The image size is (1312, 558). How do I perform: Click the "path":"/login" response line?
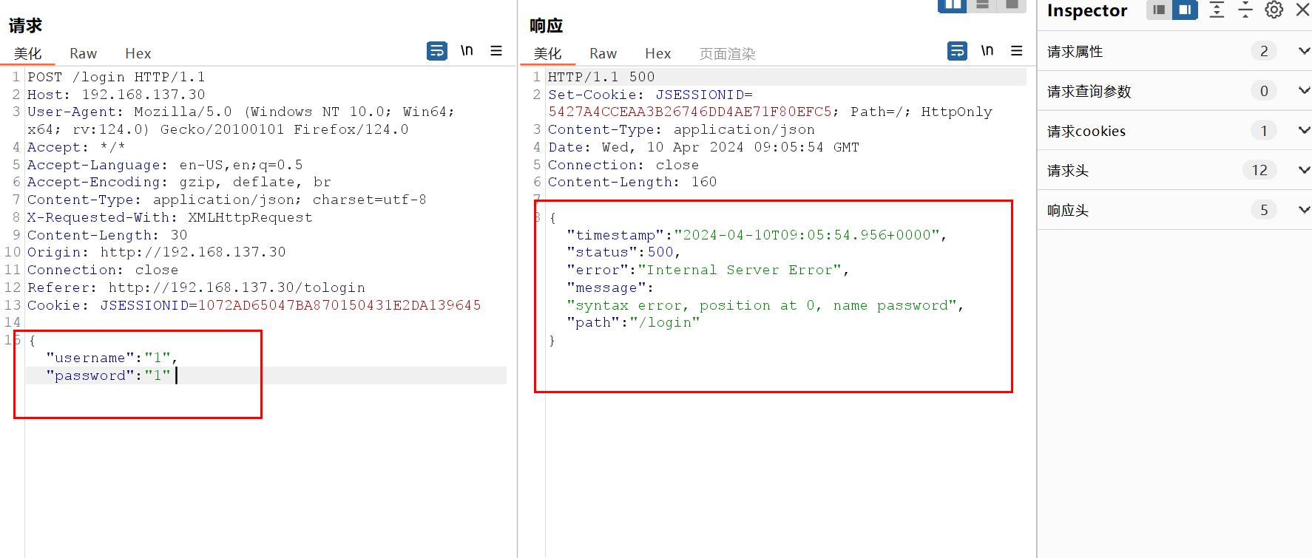tap(633, 322)
